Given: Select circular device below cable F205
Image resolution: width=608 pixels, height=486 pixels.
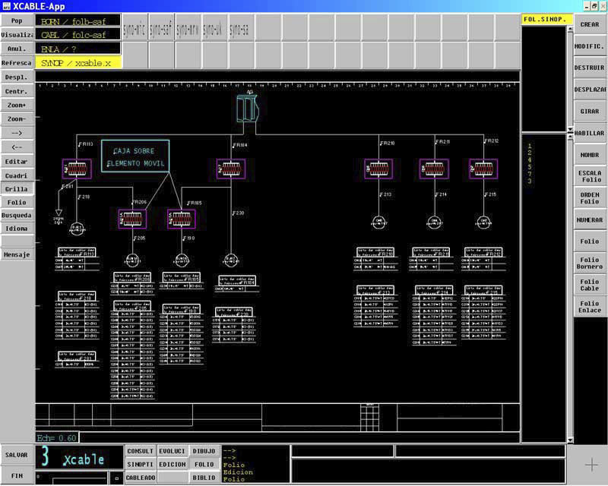Looking at the screenshot, I should click(132, 260).
